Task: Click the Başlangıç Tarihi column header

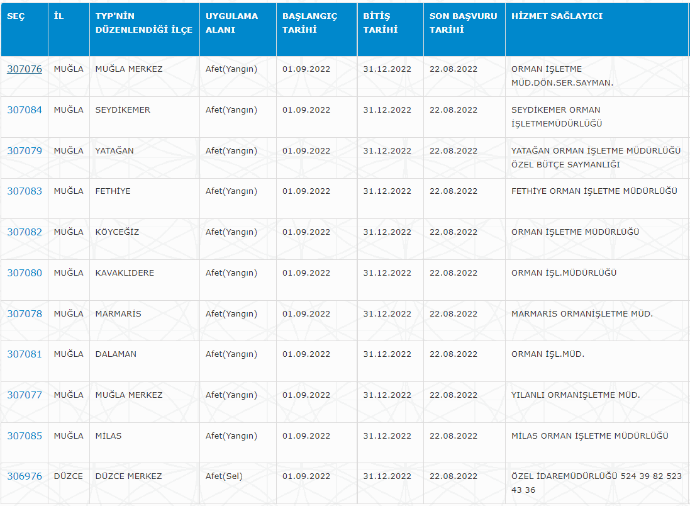Action: coord(309,23)
